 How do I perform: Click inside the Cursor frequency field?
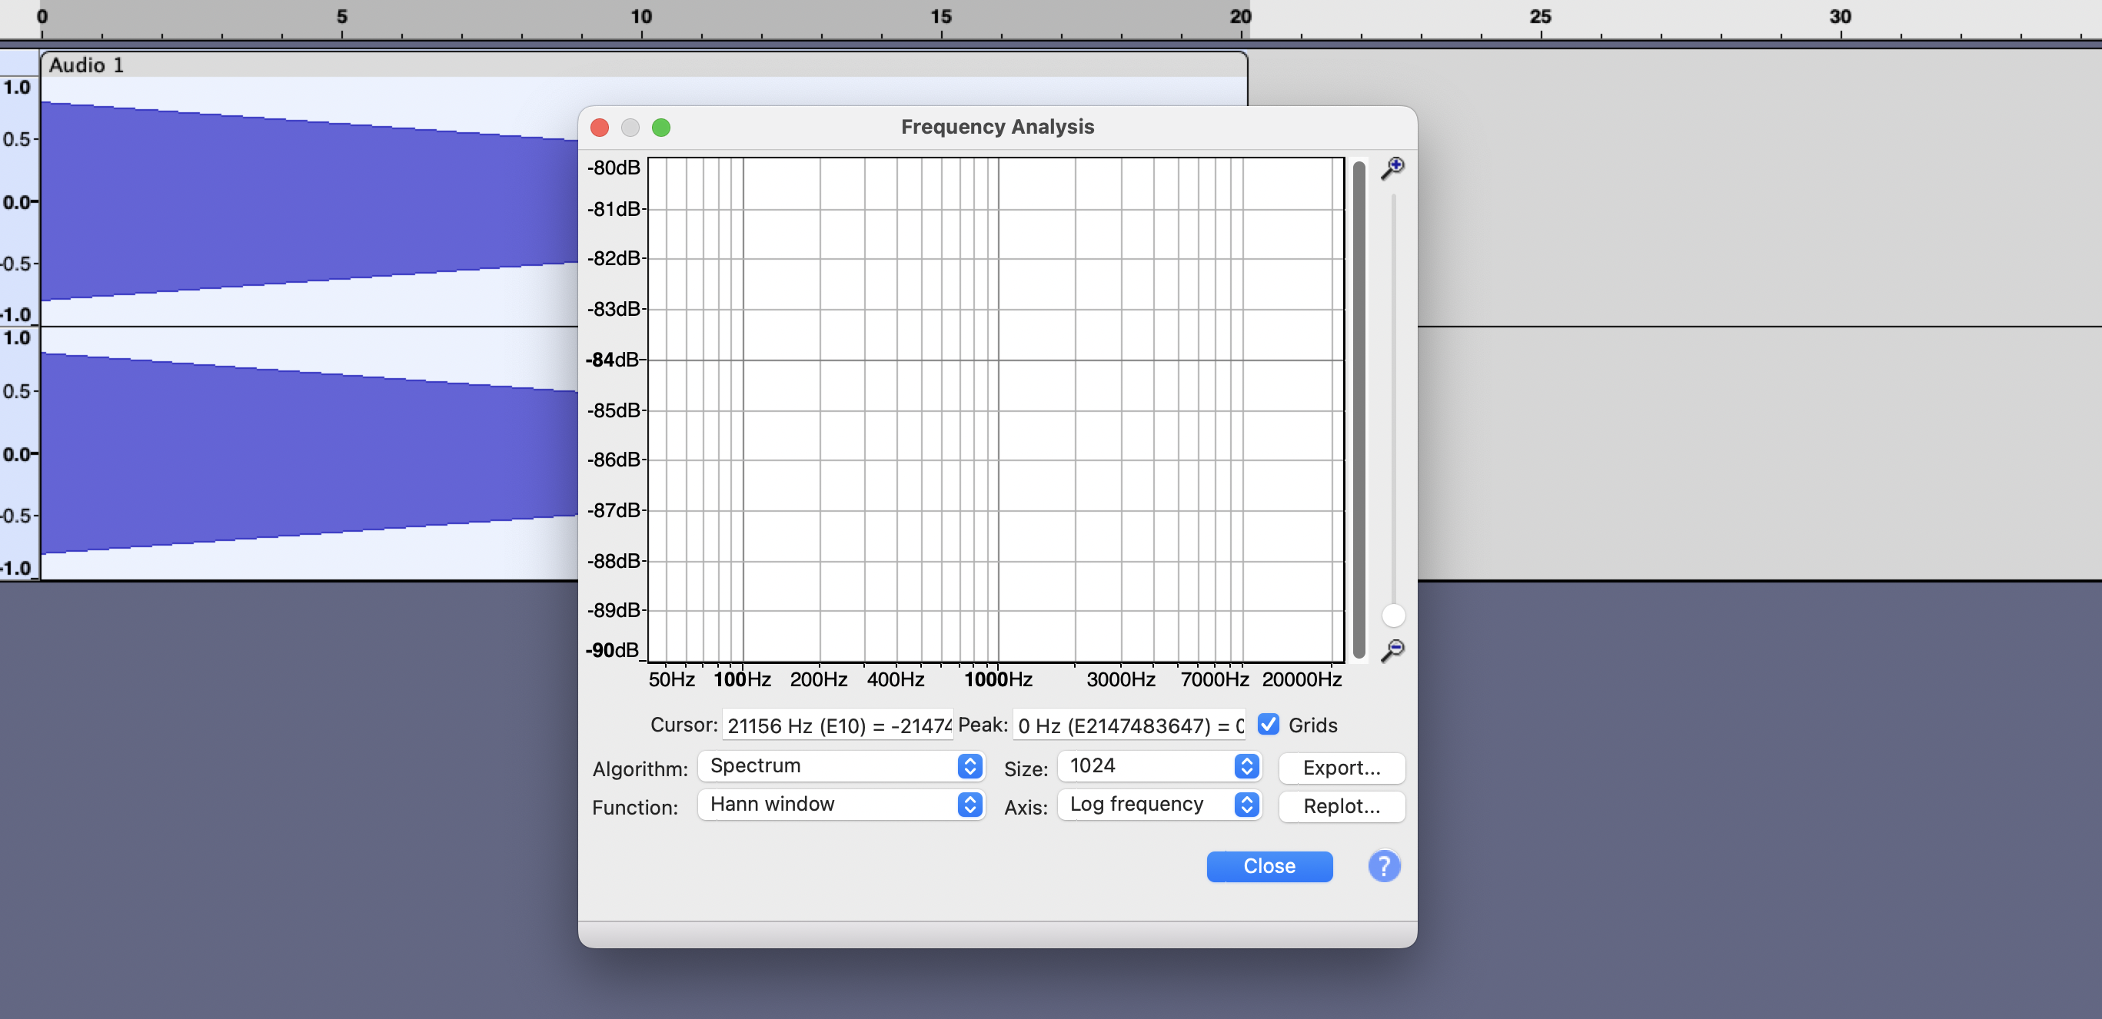[x=836, y=725]
